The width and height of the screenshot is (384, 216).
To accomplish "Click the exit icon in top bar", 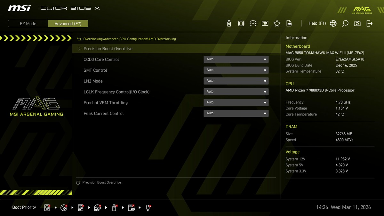I will pos(369,23).
